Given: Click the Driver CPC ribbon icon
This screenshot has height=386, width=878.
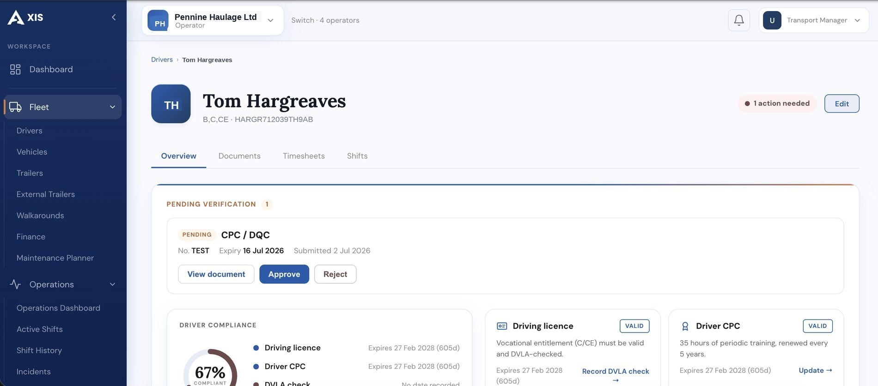Looking at the screenshot, I should point(685,326).
